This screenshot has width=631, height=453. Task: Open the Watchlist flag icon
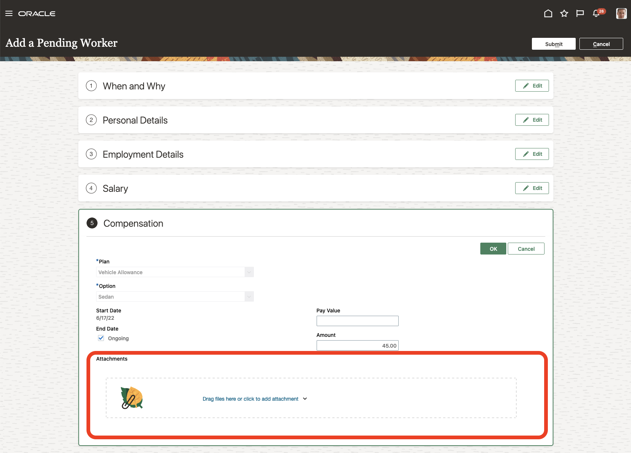coord(580,14)
